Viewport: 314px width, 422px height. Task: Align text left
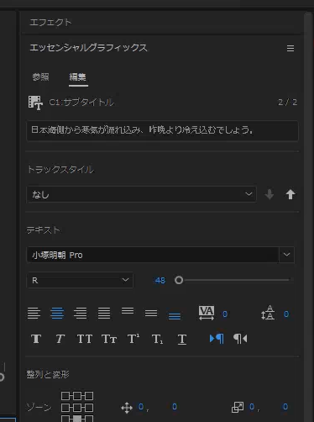coord(34,313)
